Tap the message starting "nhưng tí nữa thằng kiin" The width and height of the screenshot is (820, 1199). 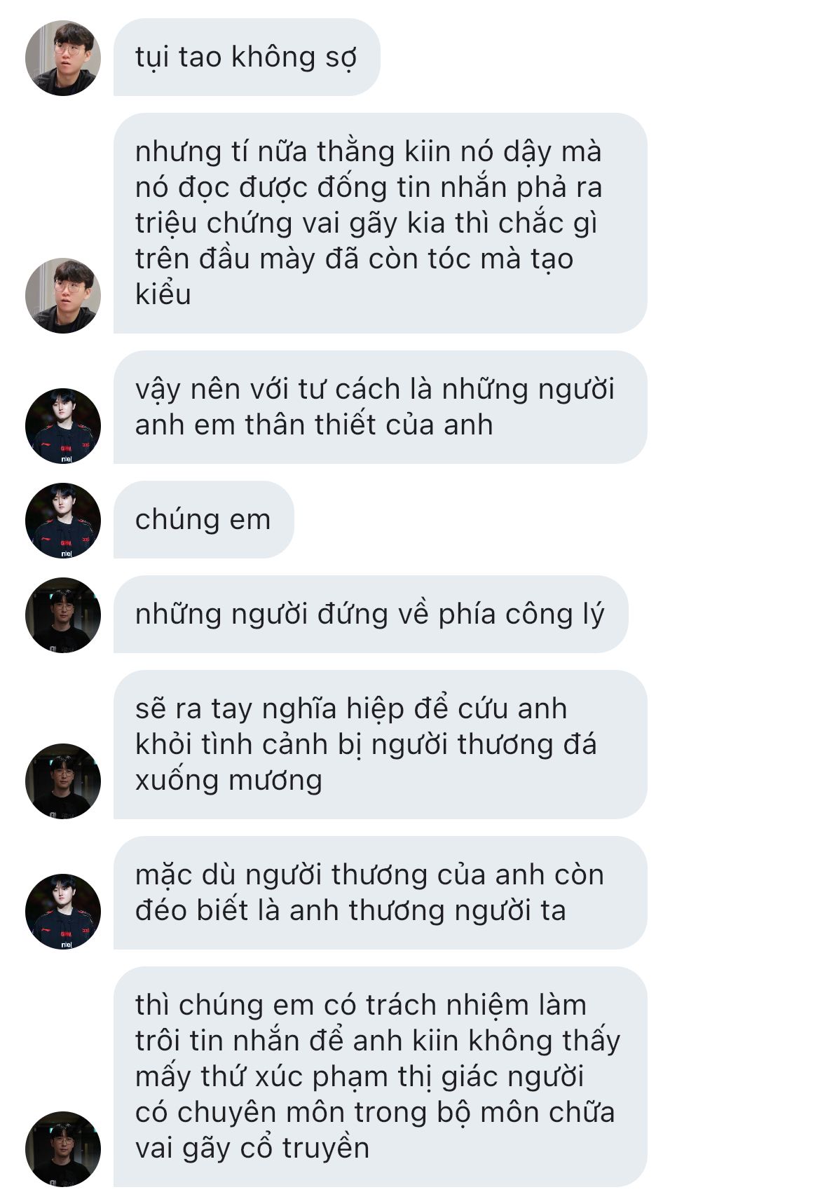(380, 223)
